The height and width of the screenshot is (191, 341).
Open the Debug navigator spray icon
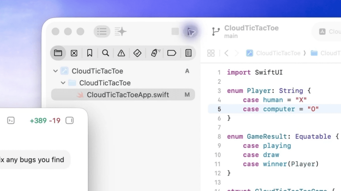tap(155, 53)
